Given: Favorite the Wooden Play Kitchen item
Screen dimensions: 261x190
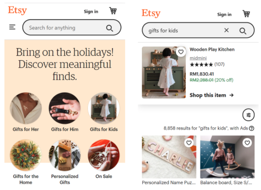Looking at the screenshot, I should click(181, 52).
